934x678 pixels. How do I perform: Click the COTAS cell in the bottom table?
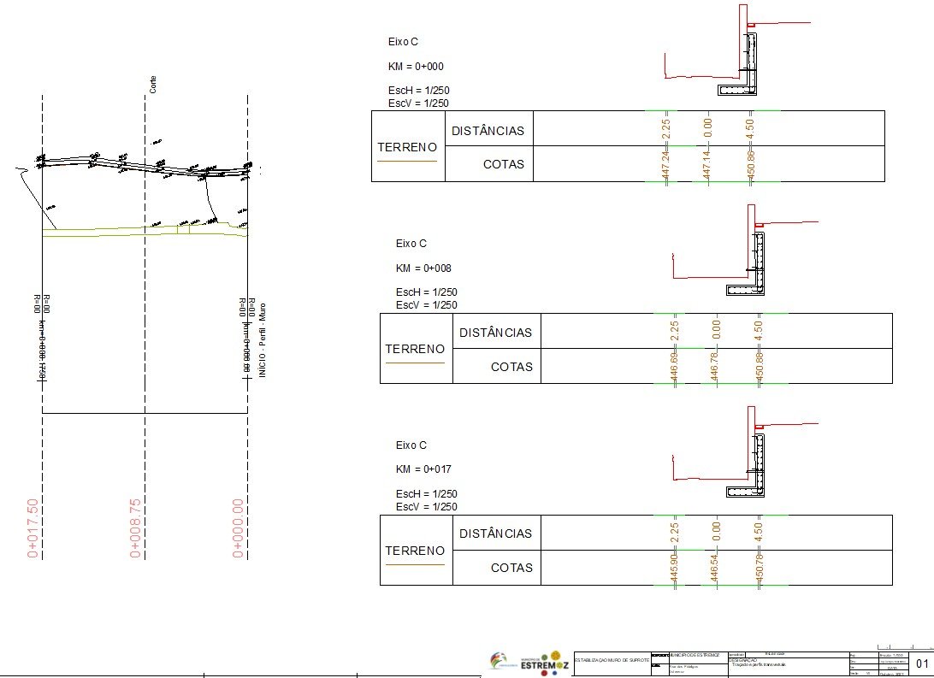tap(511, 568)
